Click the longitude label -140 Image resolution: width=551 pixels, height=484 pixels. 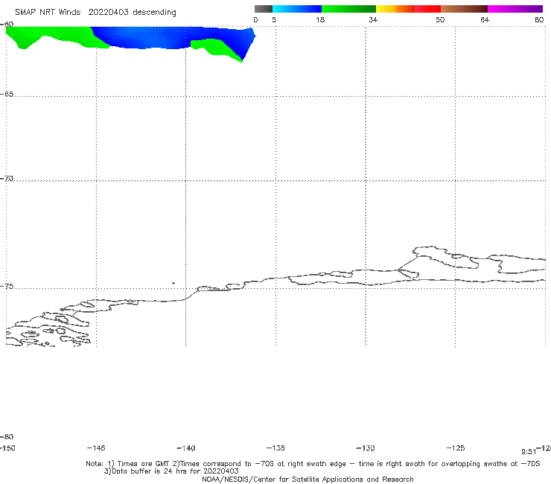186,448
